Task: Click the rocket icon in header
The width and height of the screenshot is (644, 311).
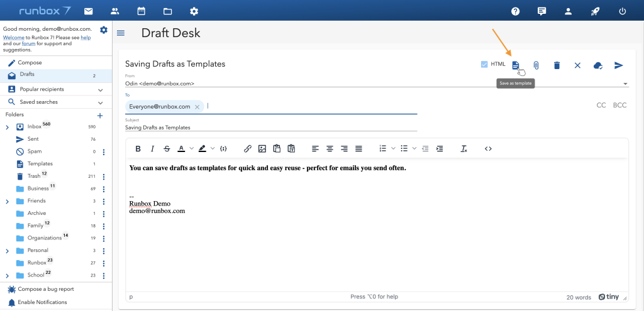Action: (x=595, y=11)
